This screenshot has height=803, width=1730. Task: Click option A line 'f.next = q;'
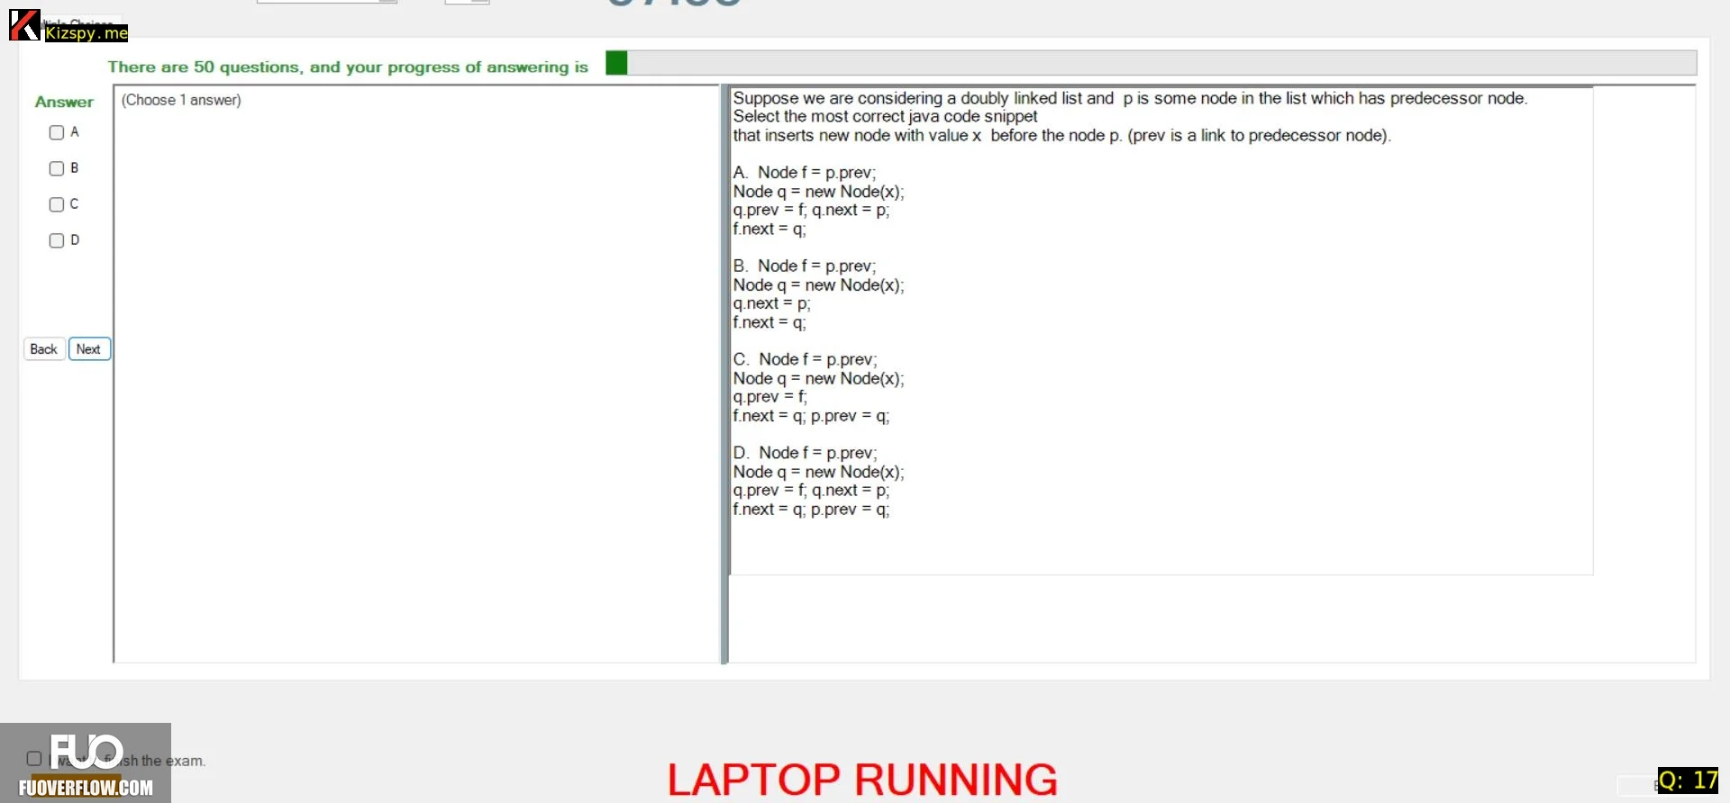(x=769, y=229)
